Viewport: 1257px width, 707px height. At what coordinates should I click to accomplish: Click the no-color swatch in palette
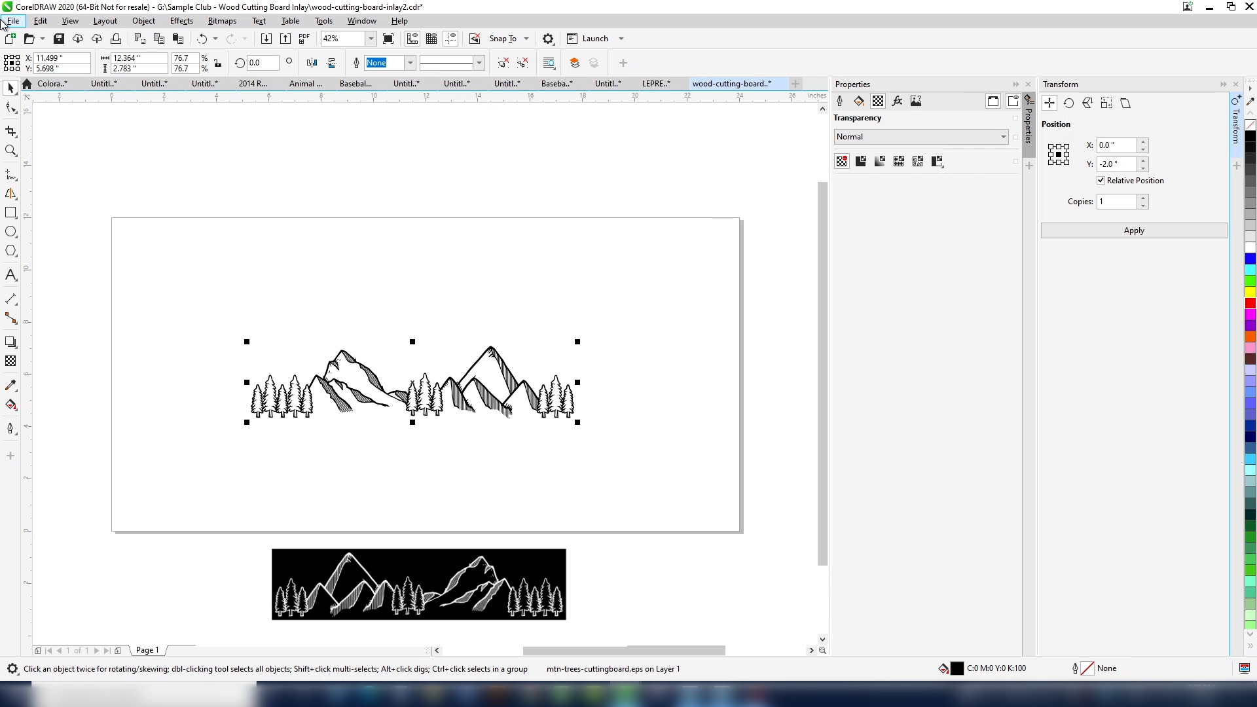1250,125
